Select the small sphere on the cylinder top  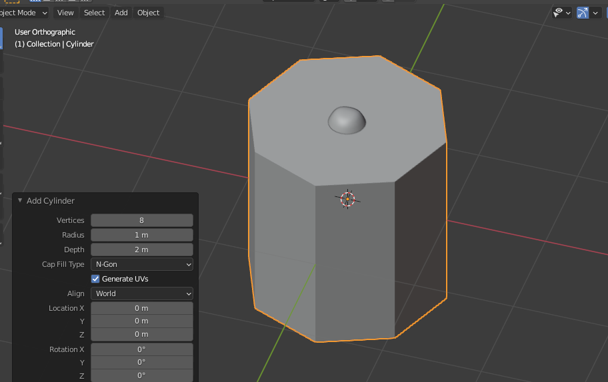[347, 120]
